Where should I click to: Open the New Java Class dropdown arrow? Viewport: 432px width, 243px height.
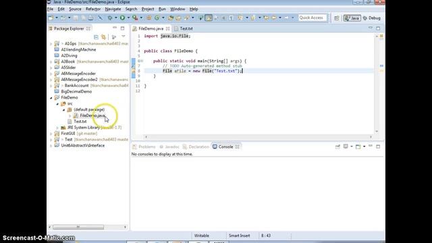[x=163, y=18]
